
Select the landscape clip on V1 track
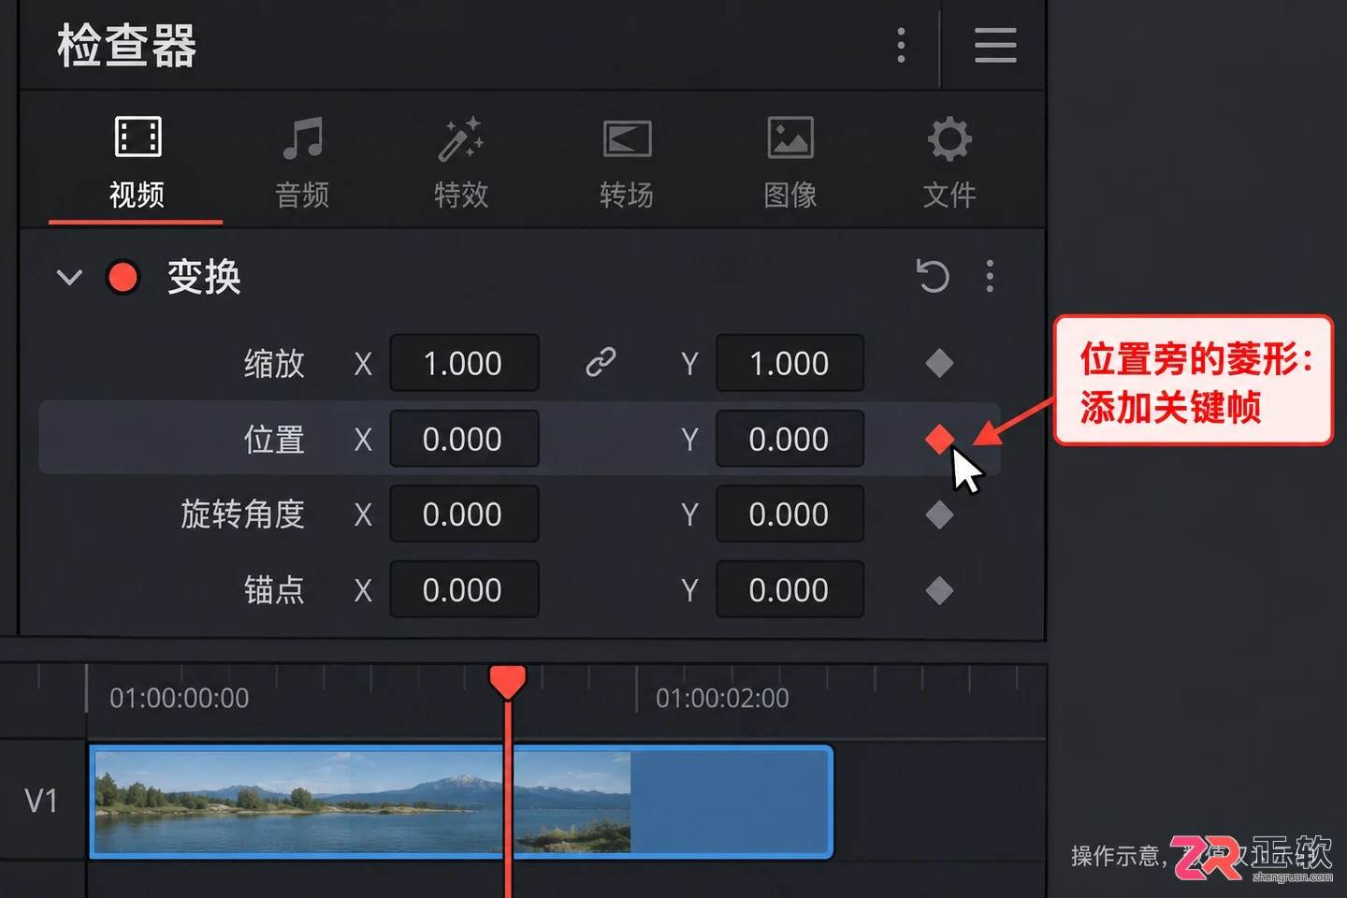coord(461,802)
